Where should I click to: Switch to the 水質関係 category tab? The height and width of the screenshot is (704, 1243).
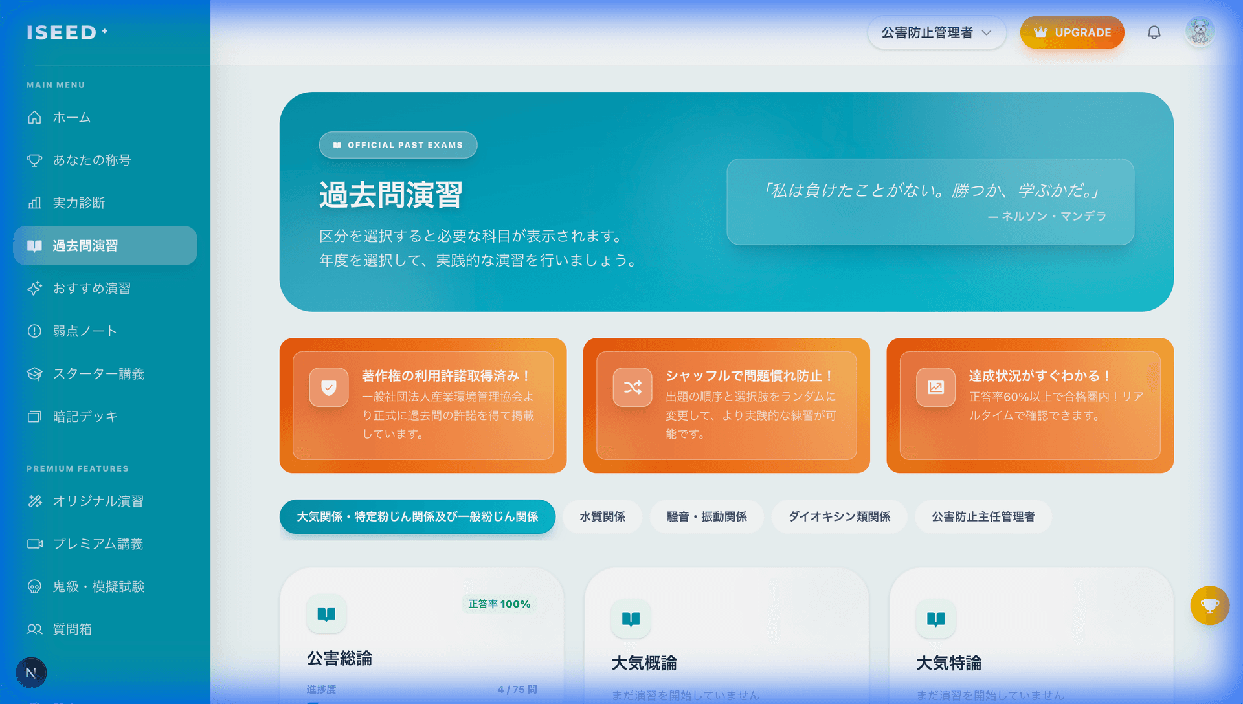[x=602, y=516]
